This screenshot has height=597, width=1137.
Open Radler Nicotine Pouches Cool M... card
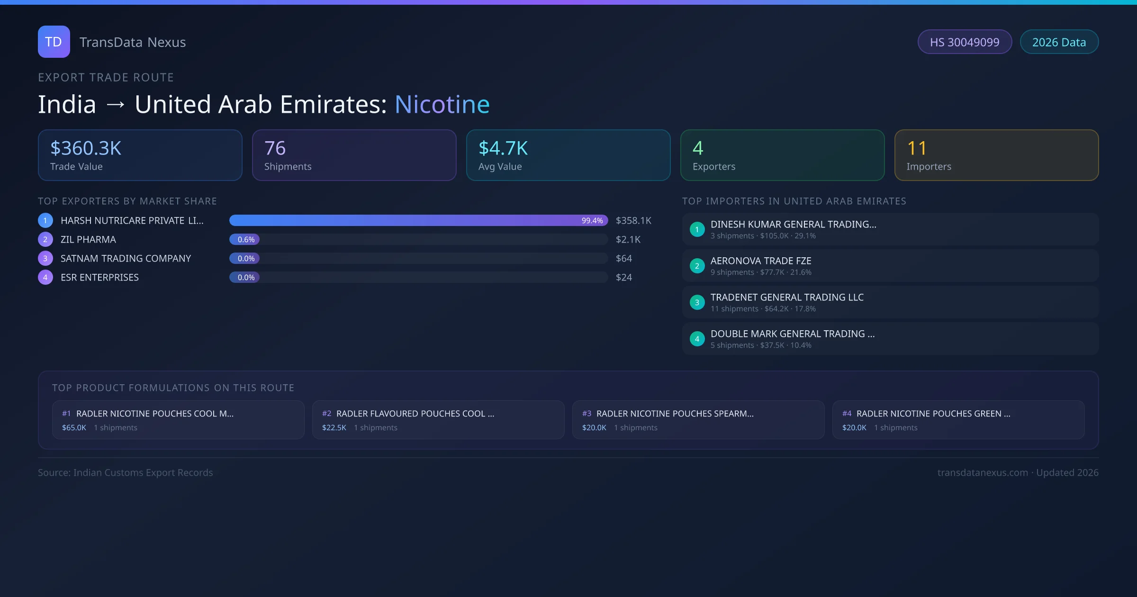point(178,420)
